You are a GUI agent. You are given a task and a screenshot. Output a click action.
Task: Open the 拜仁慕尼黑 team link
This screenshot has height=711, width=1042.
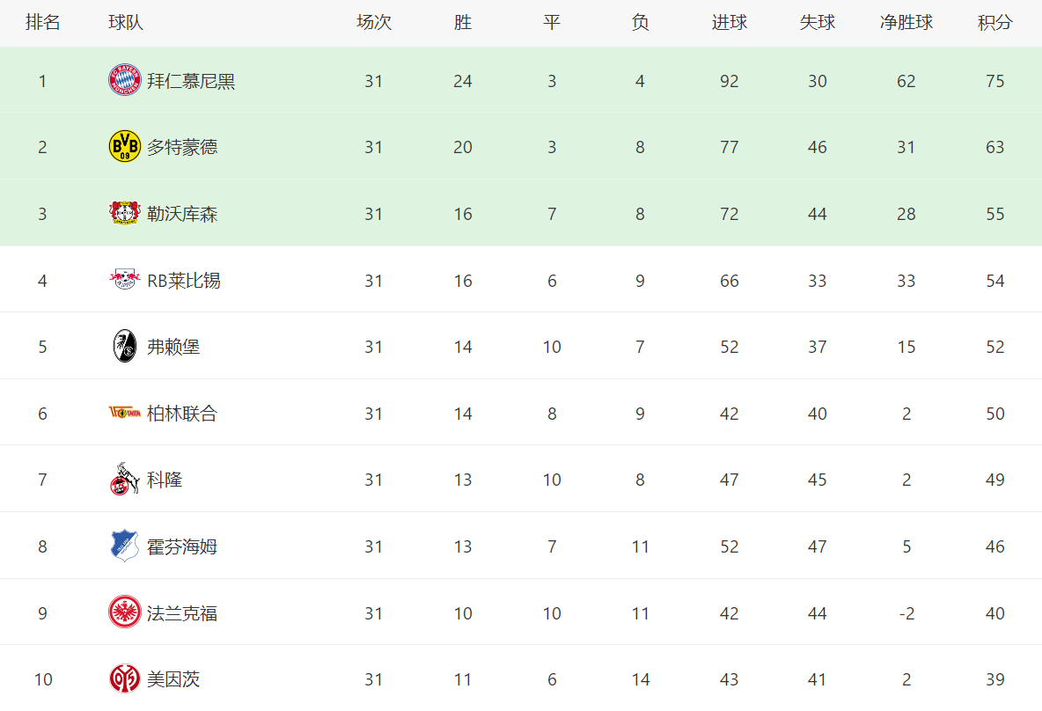coord(191,81)
